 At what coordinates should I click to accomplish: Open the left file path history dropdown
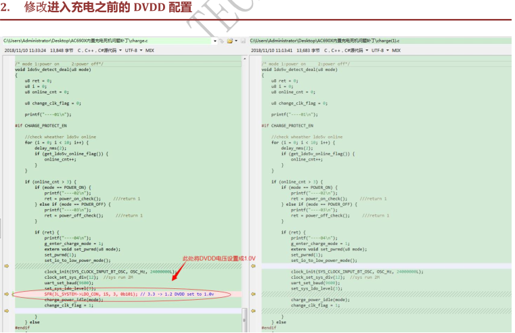215,41
